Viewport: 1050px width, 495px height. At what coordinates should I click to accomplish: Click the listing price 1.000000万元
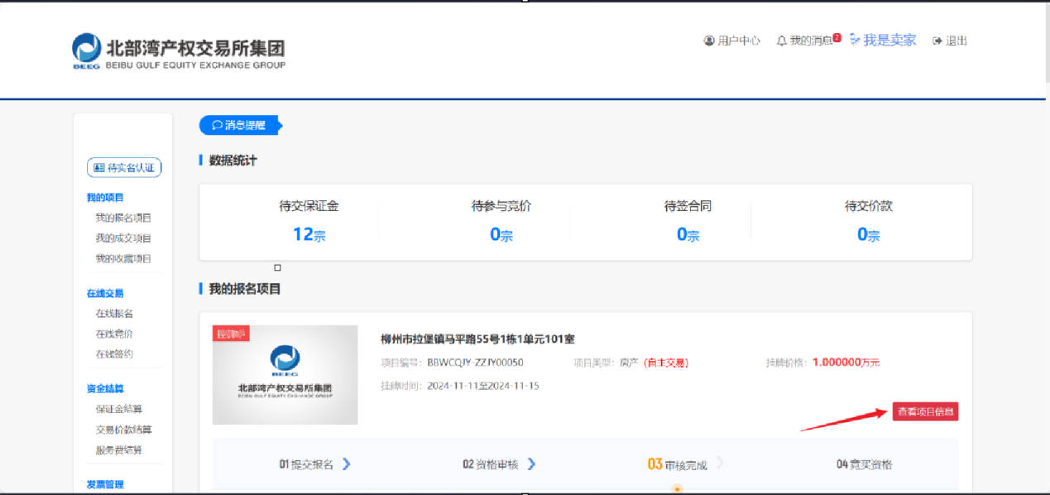click(x=846, y=363)
